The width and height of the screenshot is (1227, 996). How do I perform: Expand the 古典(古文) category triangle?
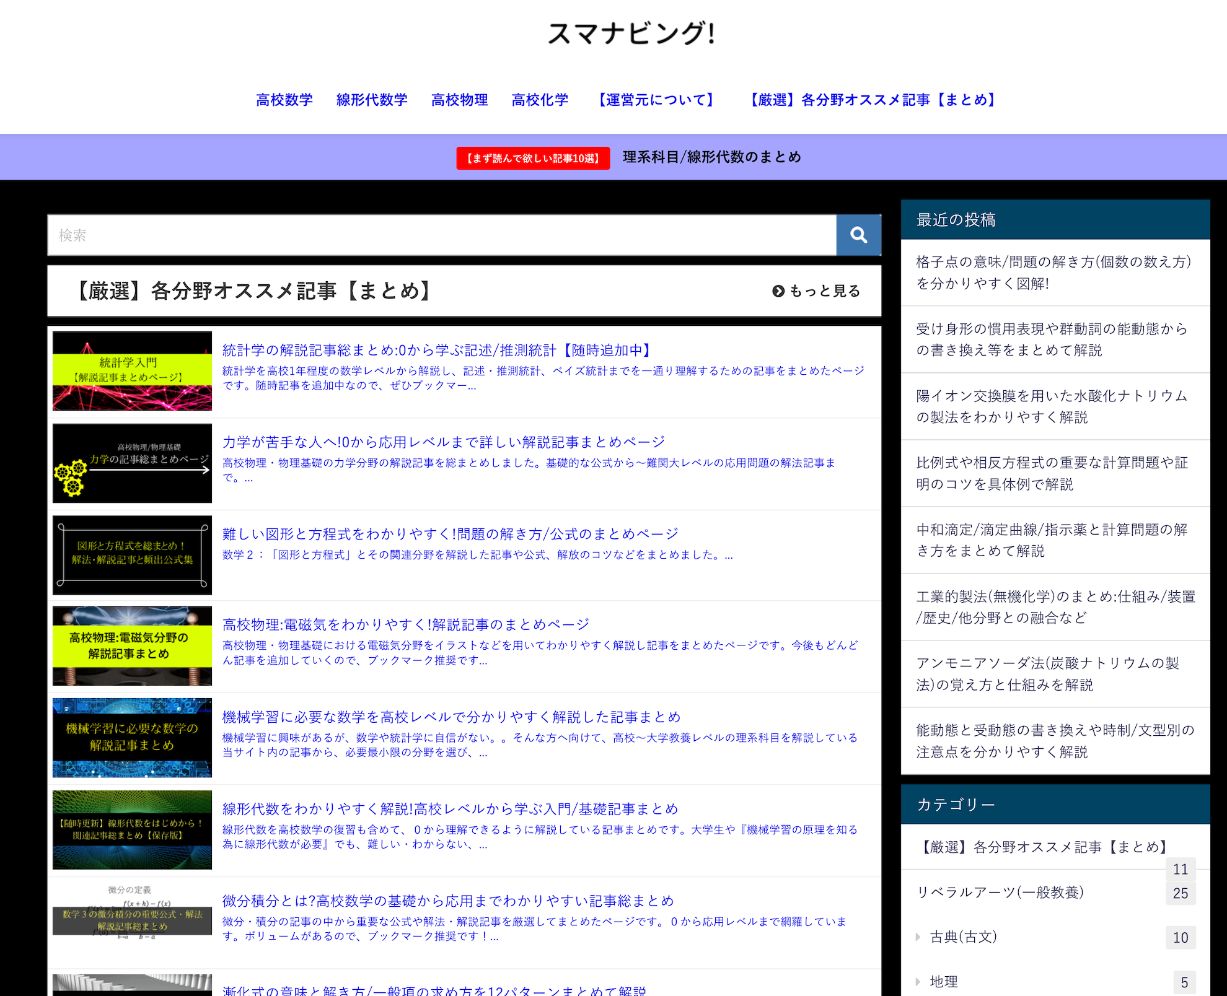pos(918,937)
